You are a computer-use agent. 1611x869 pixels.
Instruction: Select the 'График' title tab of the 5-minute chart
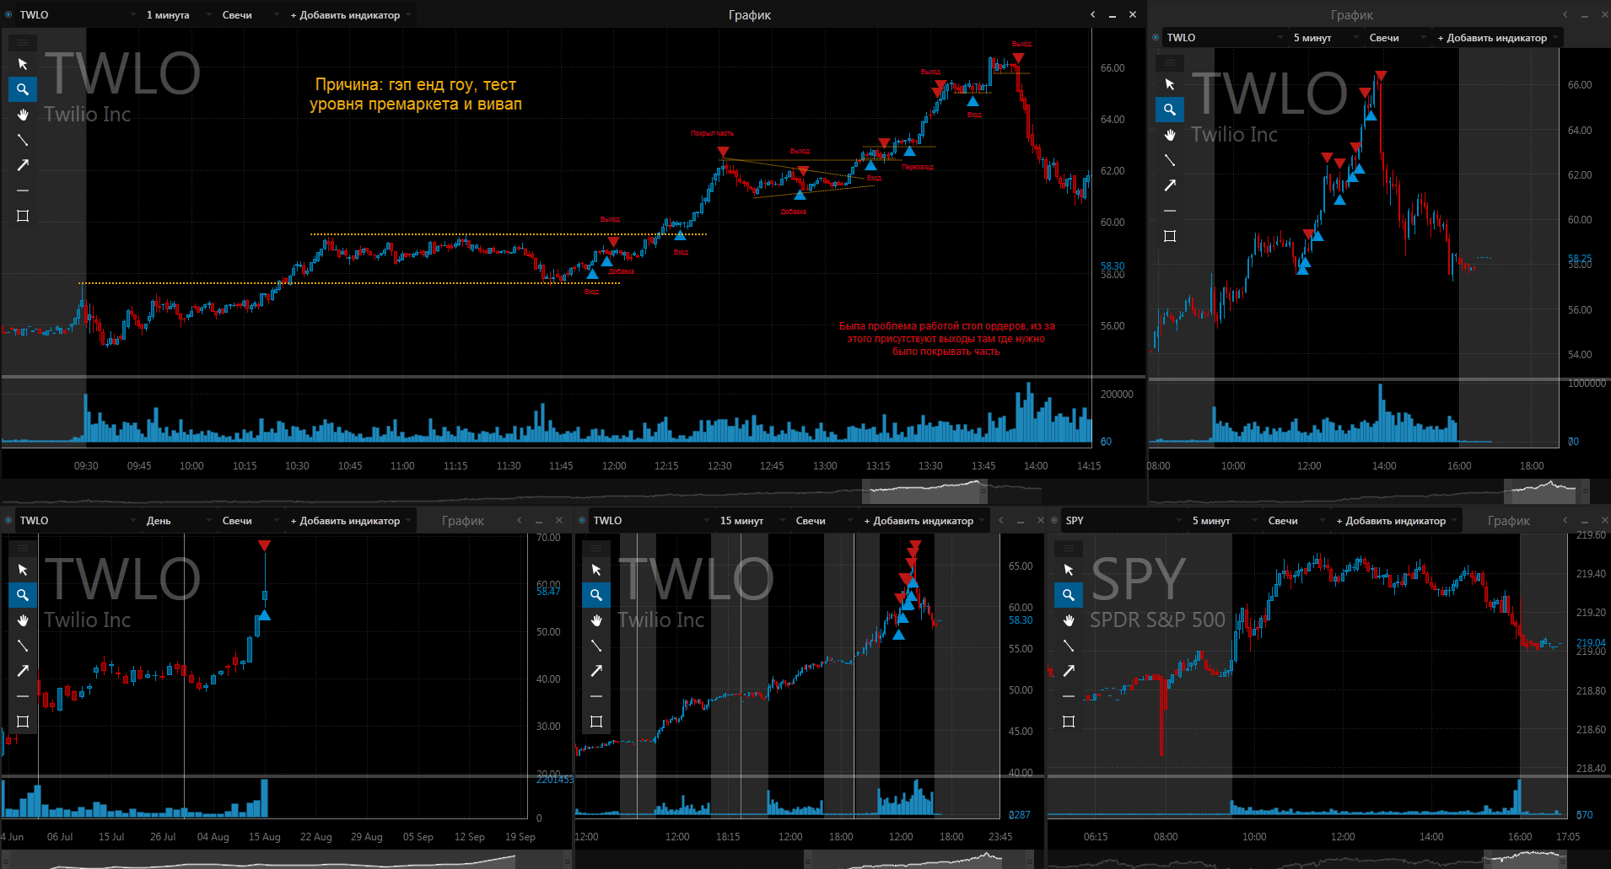[1352, 15]
